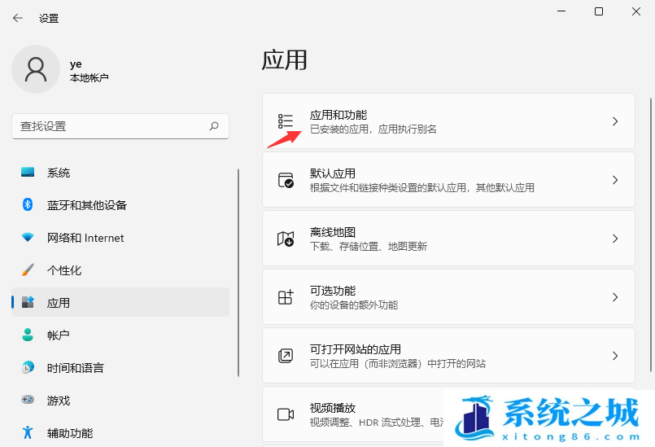Open the 应用和功能 card

448,121
